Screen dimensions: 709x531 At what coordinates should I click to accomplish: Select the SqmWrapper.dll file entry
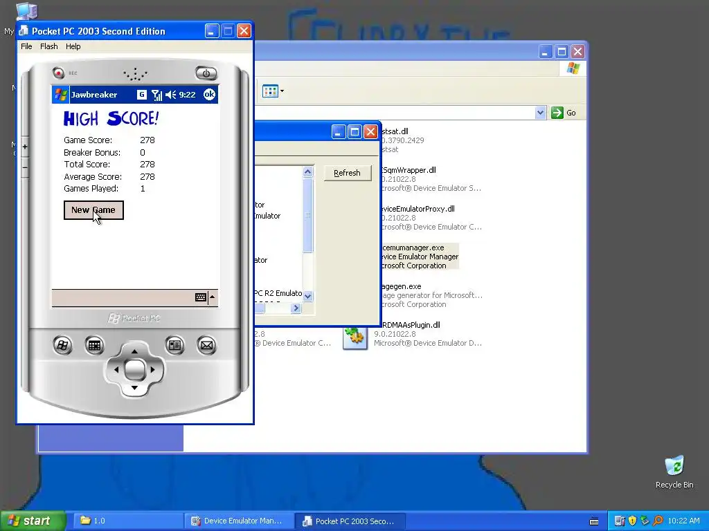(x=431, y=179)
